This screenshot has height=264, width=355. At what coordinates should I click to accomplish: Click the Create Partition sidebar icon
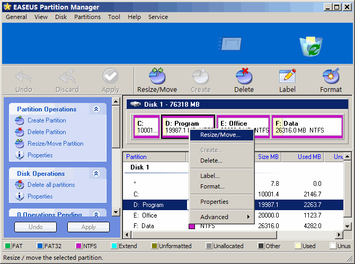[20, 120]
